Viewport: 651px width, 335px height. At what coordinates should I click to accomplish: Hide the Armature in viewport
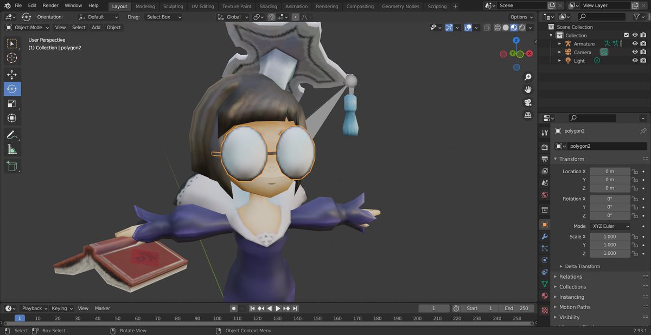pyautogui.click(x=635, y=44)
